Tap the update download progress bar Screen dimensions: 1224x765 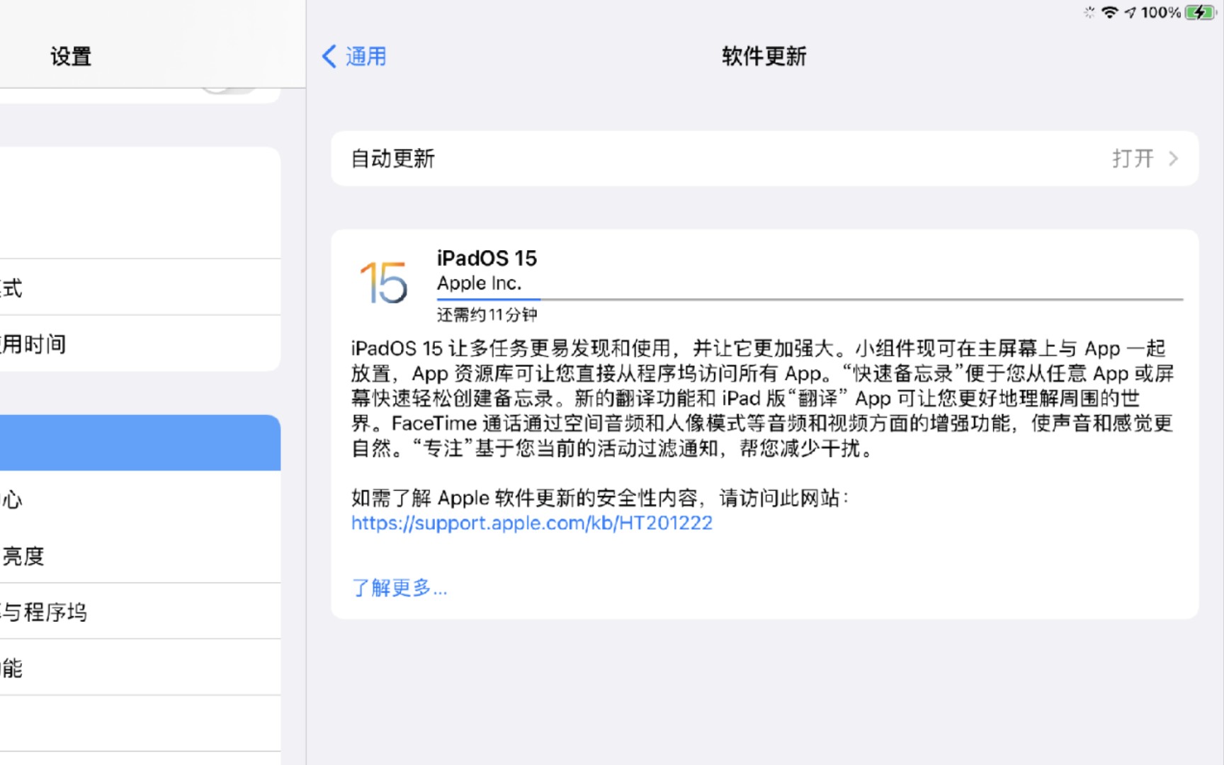click(810, 300)
